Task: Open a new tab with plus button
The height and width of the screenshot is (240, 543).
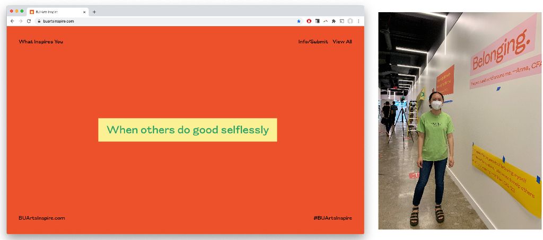Action: [94, 12]
